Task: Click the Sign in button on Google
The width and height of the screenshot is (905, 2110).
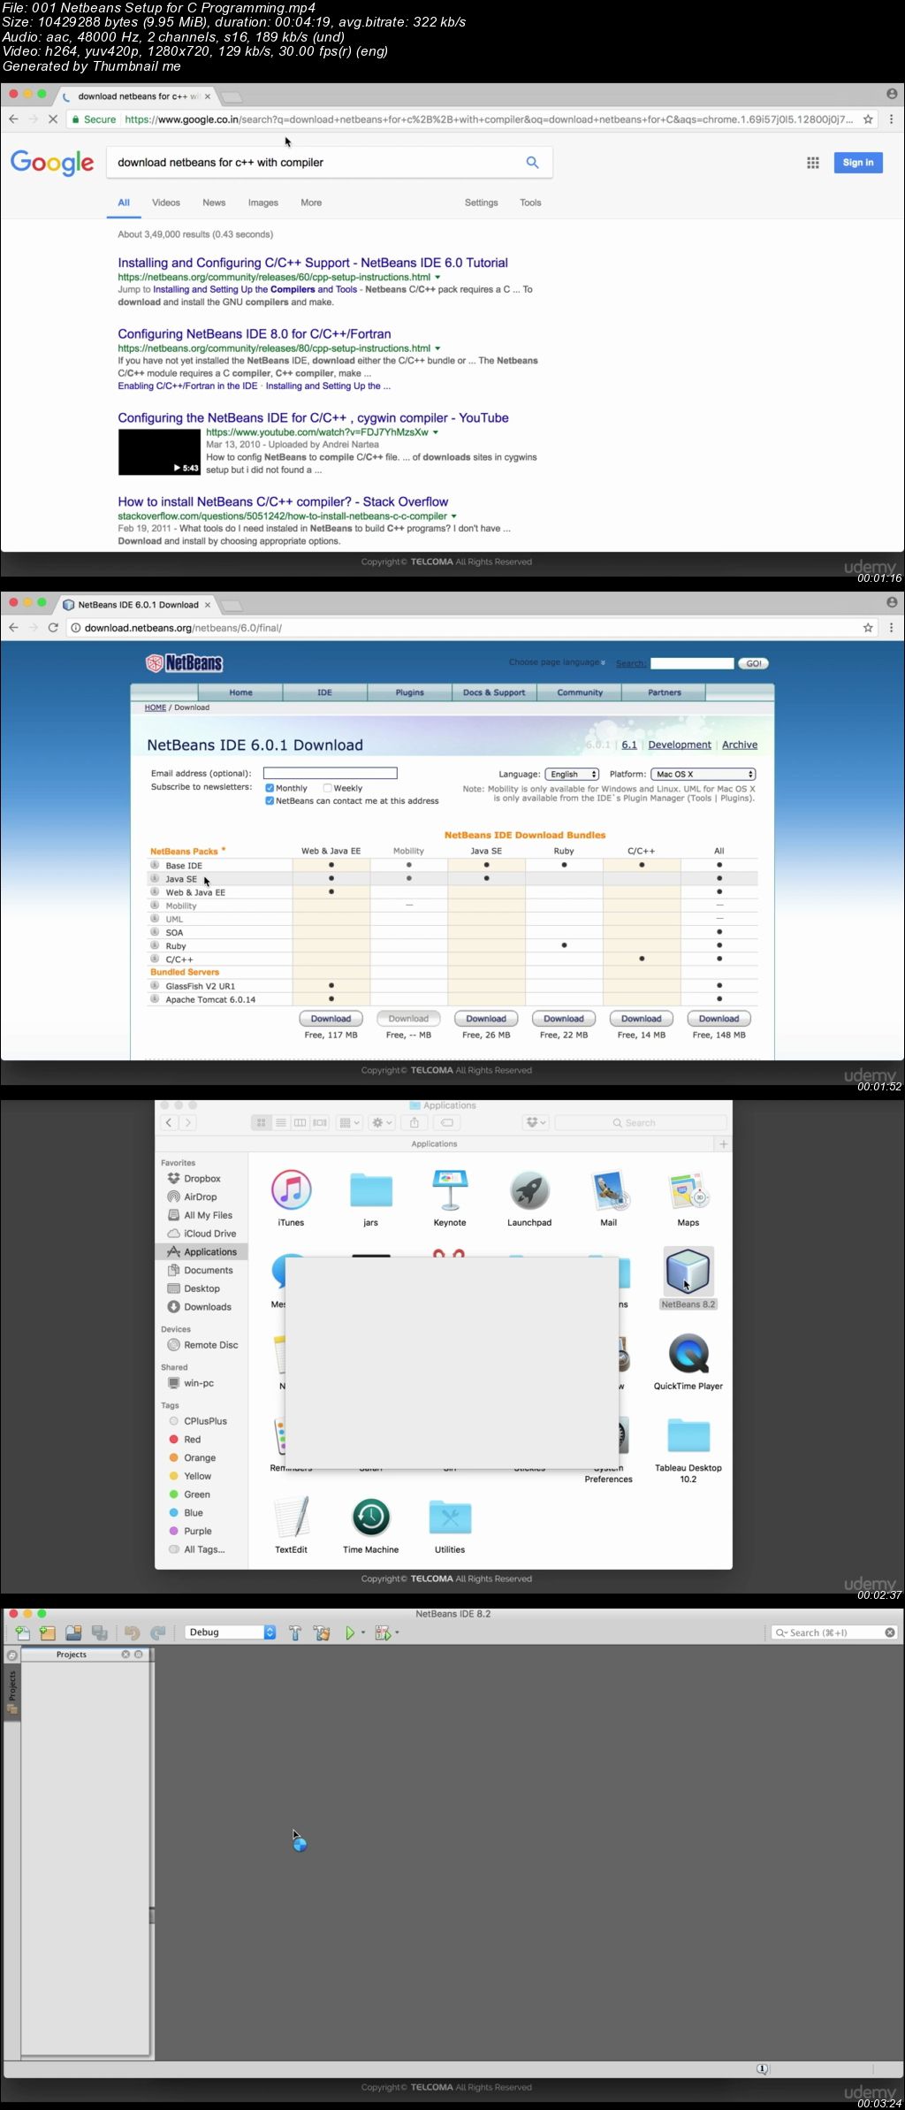Action: click(858, 163)
